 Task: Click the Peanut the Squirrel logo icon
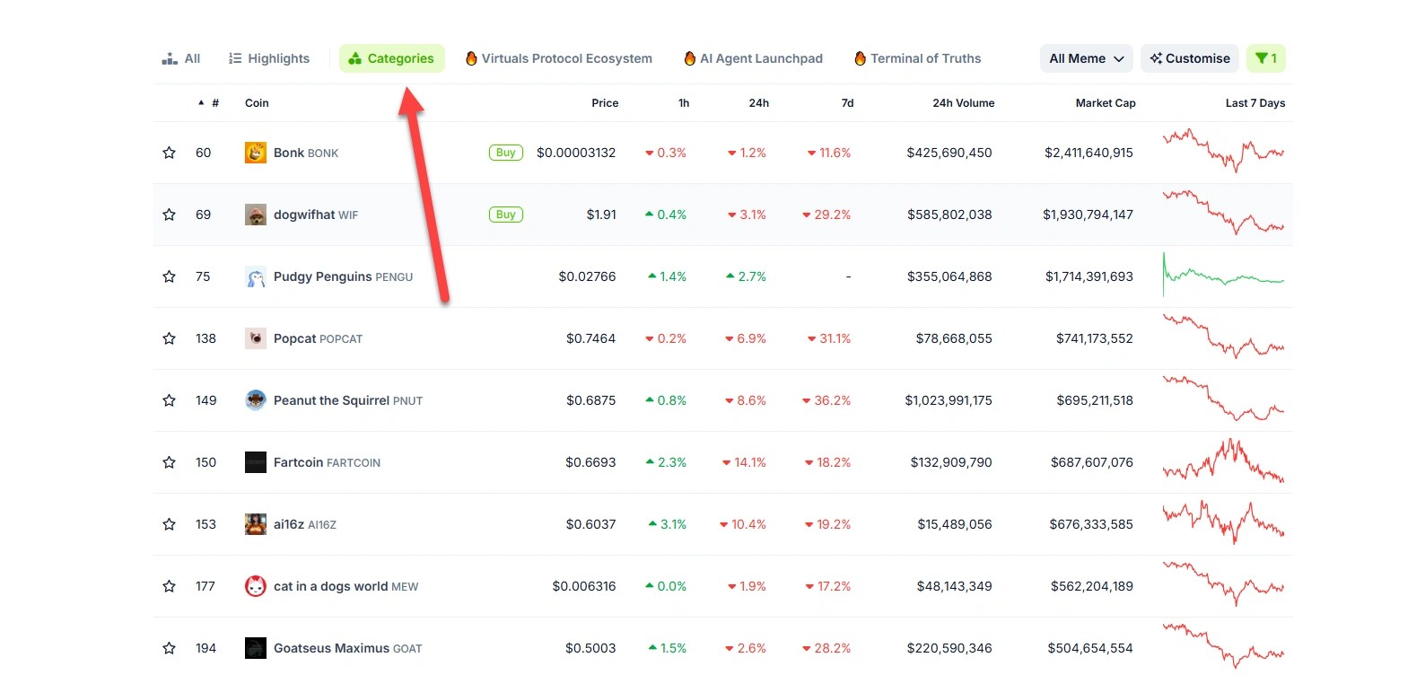pyautogui.click(x=256, y=400)
